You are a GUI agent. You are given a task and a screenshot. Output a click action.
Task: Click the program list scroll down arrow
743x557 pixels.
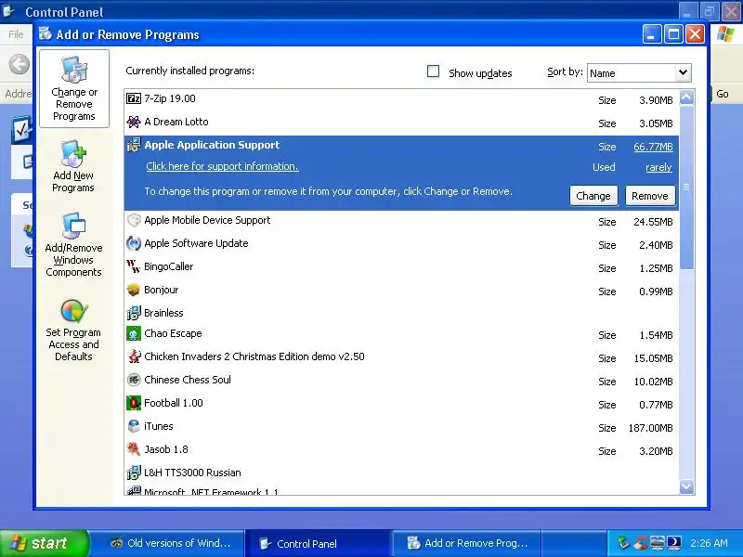[686, 486]
